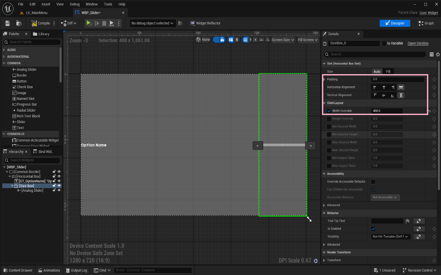Toggle the layout lock icon

222,40
